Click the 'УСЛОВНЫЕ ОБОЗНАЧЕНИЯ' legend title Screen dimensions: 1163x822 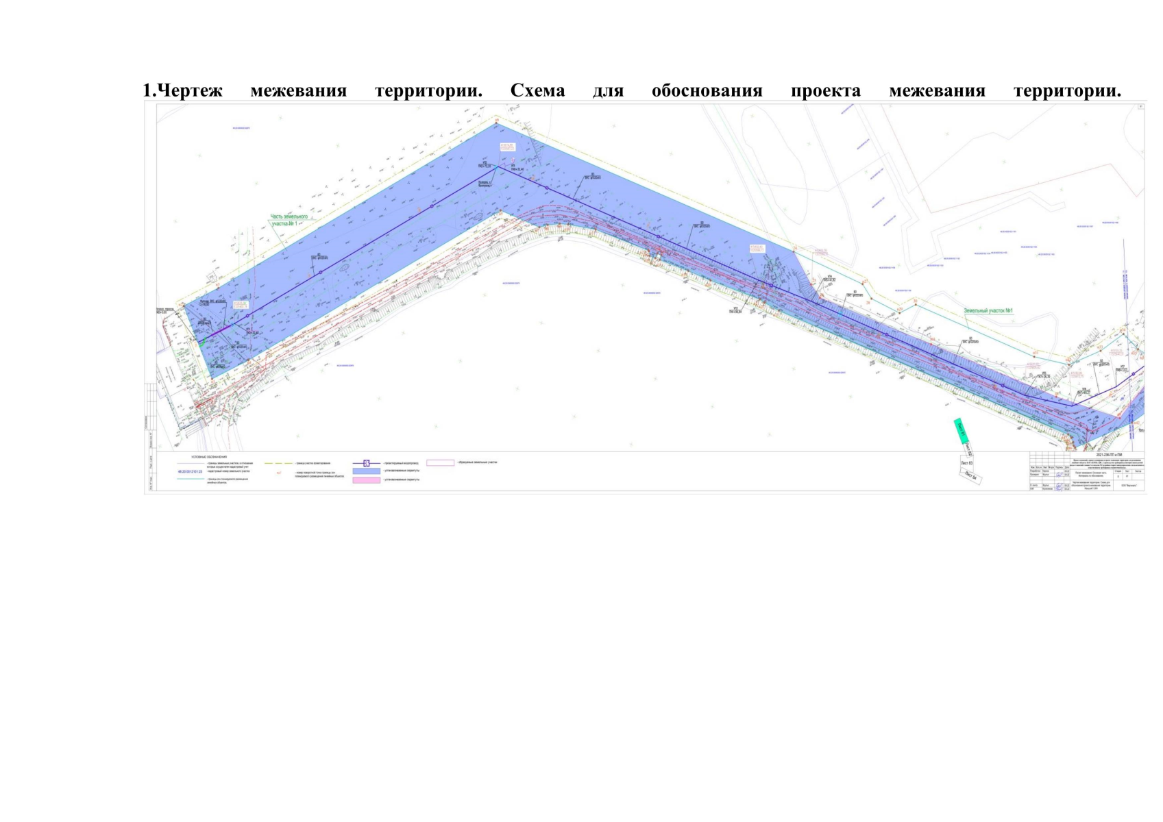(x=208, y=456)
